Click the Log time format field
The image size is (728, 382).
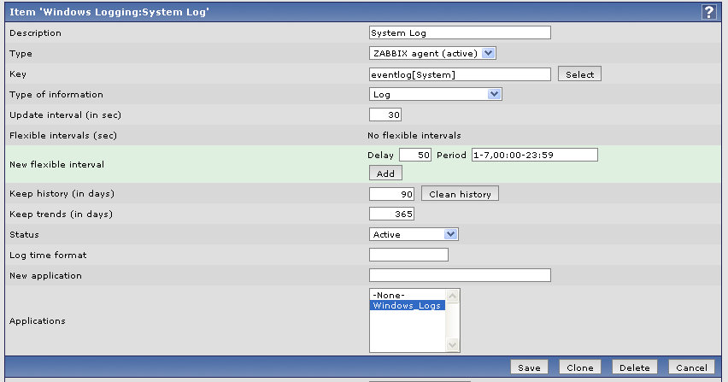pyautogui.click(x=408, y=255)
